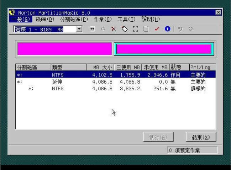Click the red checkmark check-errors icon

(x=157, y=29)
